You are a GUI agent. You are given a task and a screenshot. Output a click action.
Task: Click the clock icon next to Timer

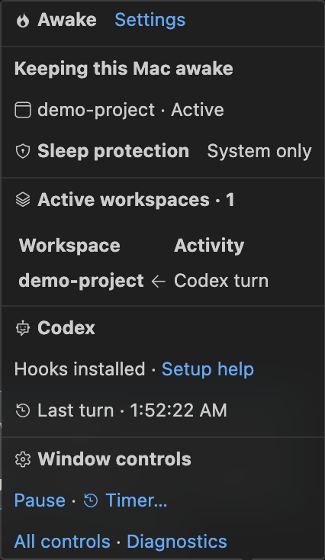point(91,500)
